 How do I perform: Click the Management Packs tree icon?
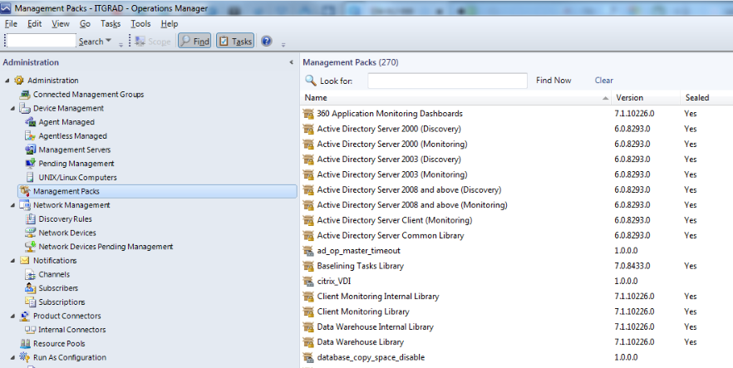pyautogui.click(x=25, y=191)
